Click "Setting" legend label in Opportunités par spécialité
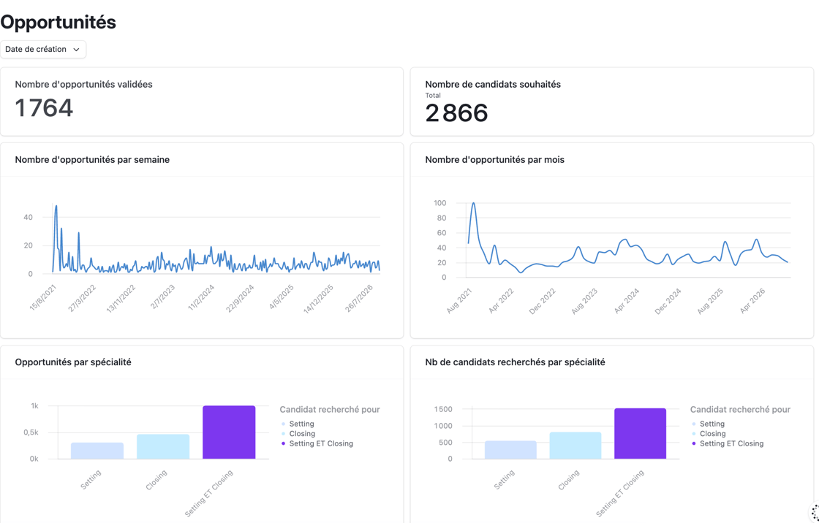Image resolution: width=819 pixels, height=523 pixels. click(x=302, y=424)
